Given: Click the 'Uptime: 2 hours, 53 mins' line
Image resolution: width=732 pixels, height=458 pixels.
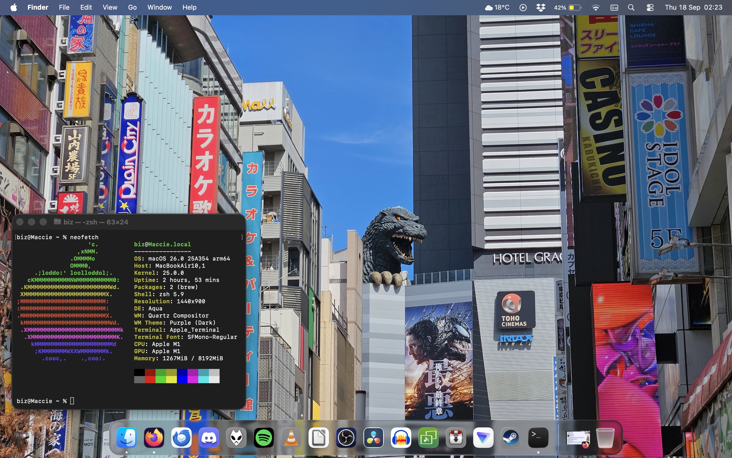Looking at the screenshot, I should click(177, 280).
